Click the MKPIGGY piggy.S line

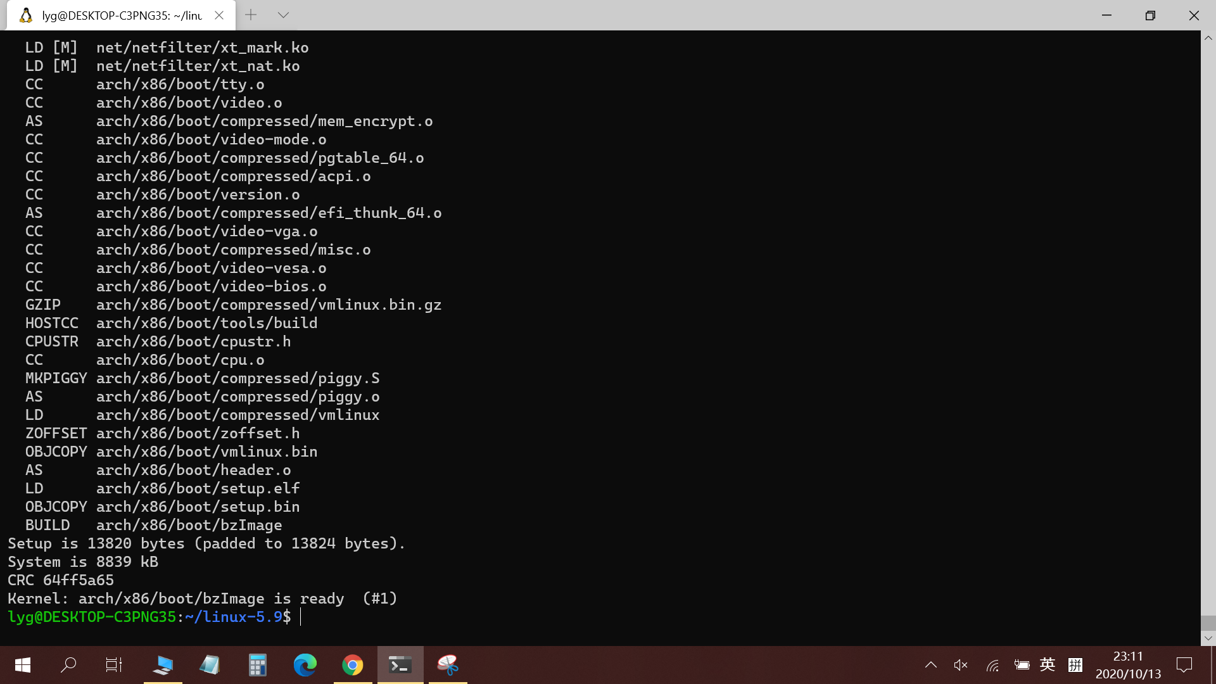click(203, 378)
